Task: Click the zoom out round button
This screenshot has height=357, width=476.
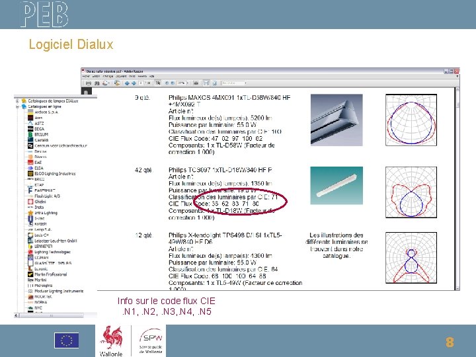Action: click(x=167, y=83)
